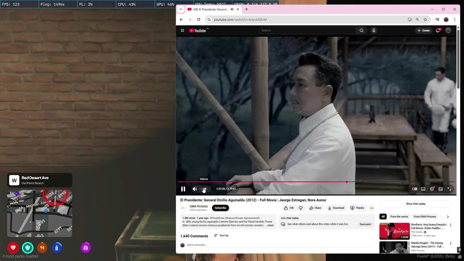Mute the tab via its speaker icon
This screenshot has height=261, width=464.
[x=232, y=9]
